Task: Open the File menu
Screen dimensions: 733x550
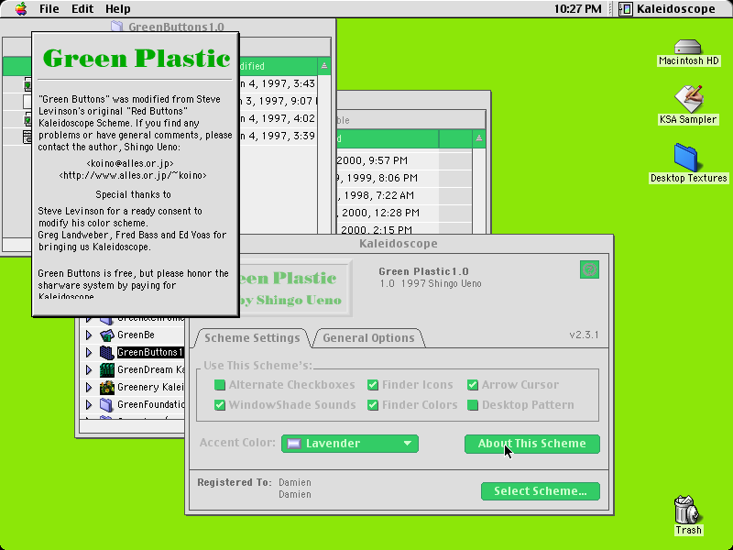Action: [49, 9]
